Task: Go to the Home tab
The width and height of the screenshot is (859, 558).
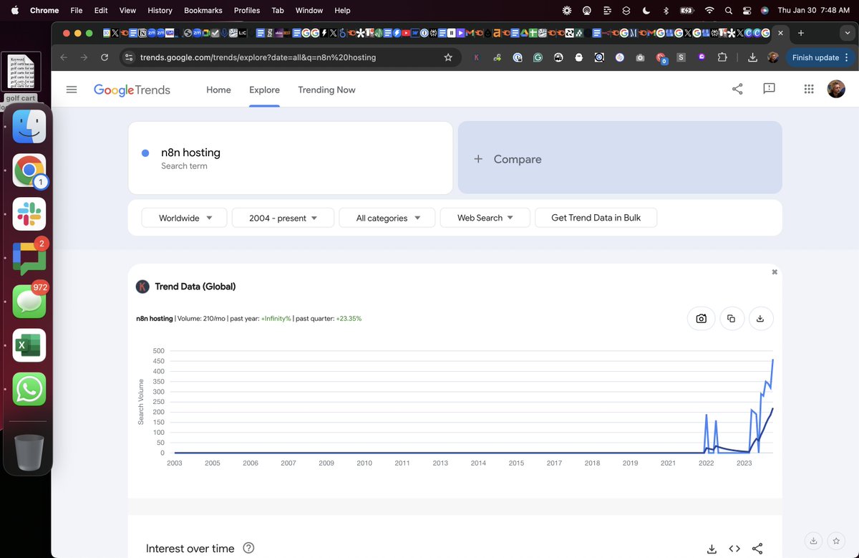Action: (218, 90)
